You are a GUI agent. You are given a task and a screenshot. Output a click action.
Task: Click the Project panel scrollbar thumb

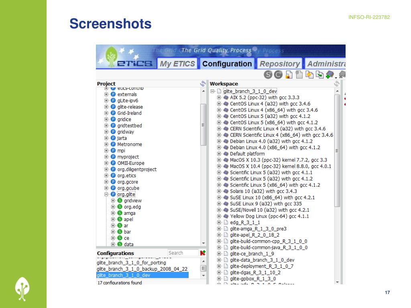[203, 125]
